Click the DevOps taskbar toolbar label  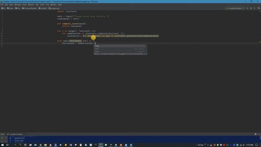coord(201,145)
